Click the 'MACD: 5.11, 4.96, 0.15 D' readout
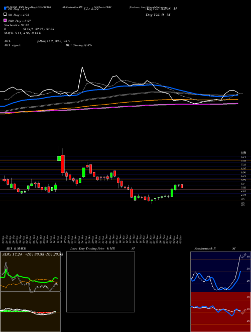The height and width of the screenshot is (332, 251). [x=23, y=33]
